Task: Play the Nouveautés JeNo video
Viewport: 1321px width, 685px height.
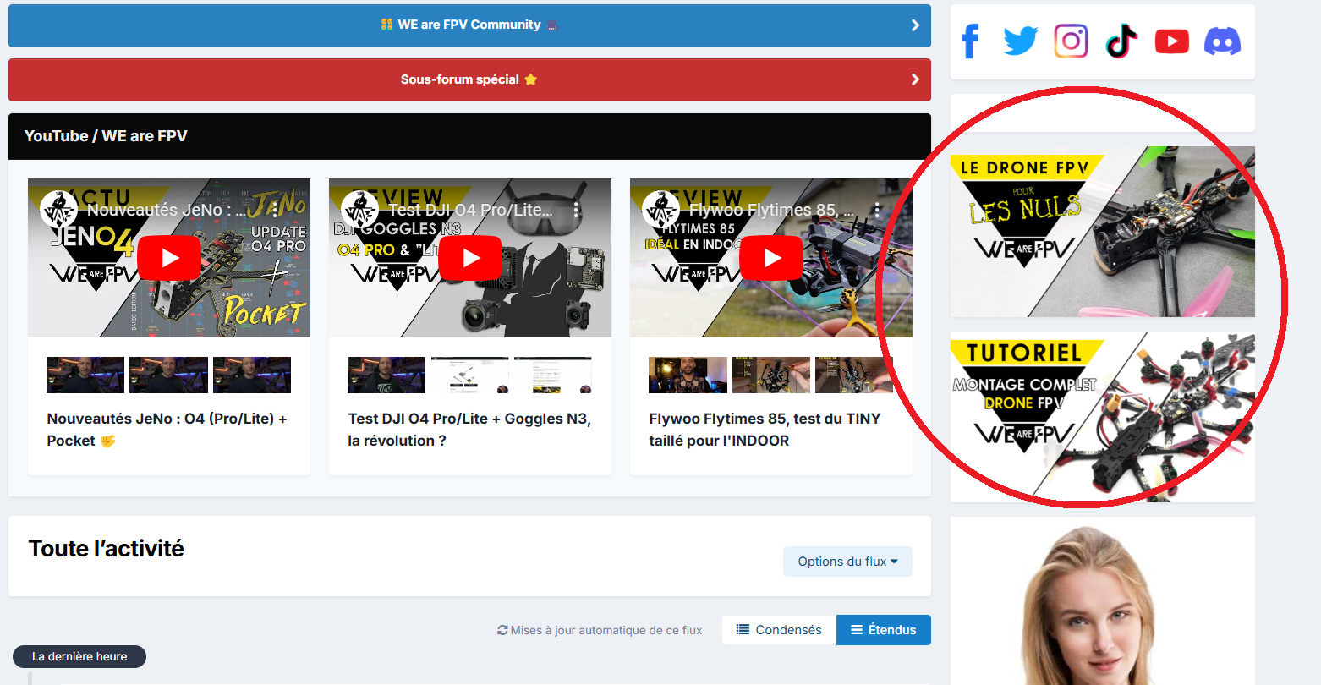Action: pos(169,258)
